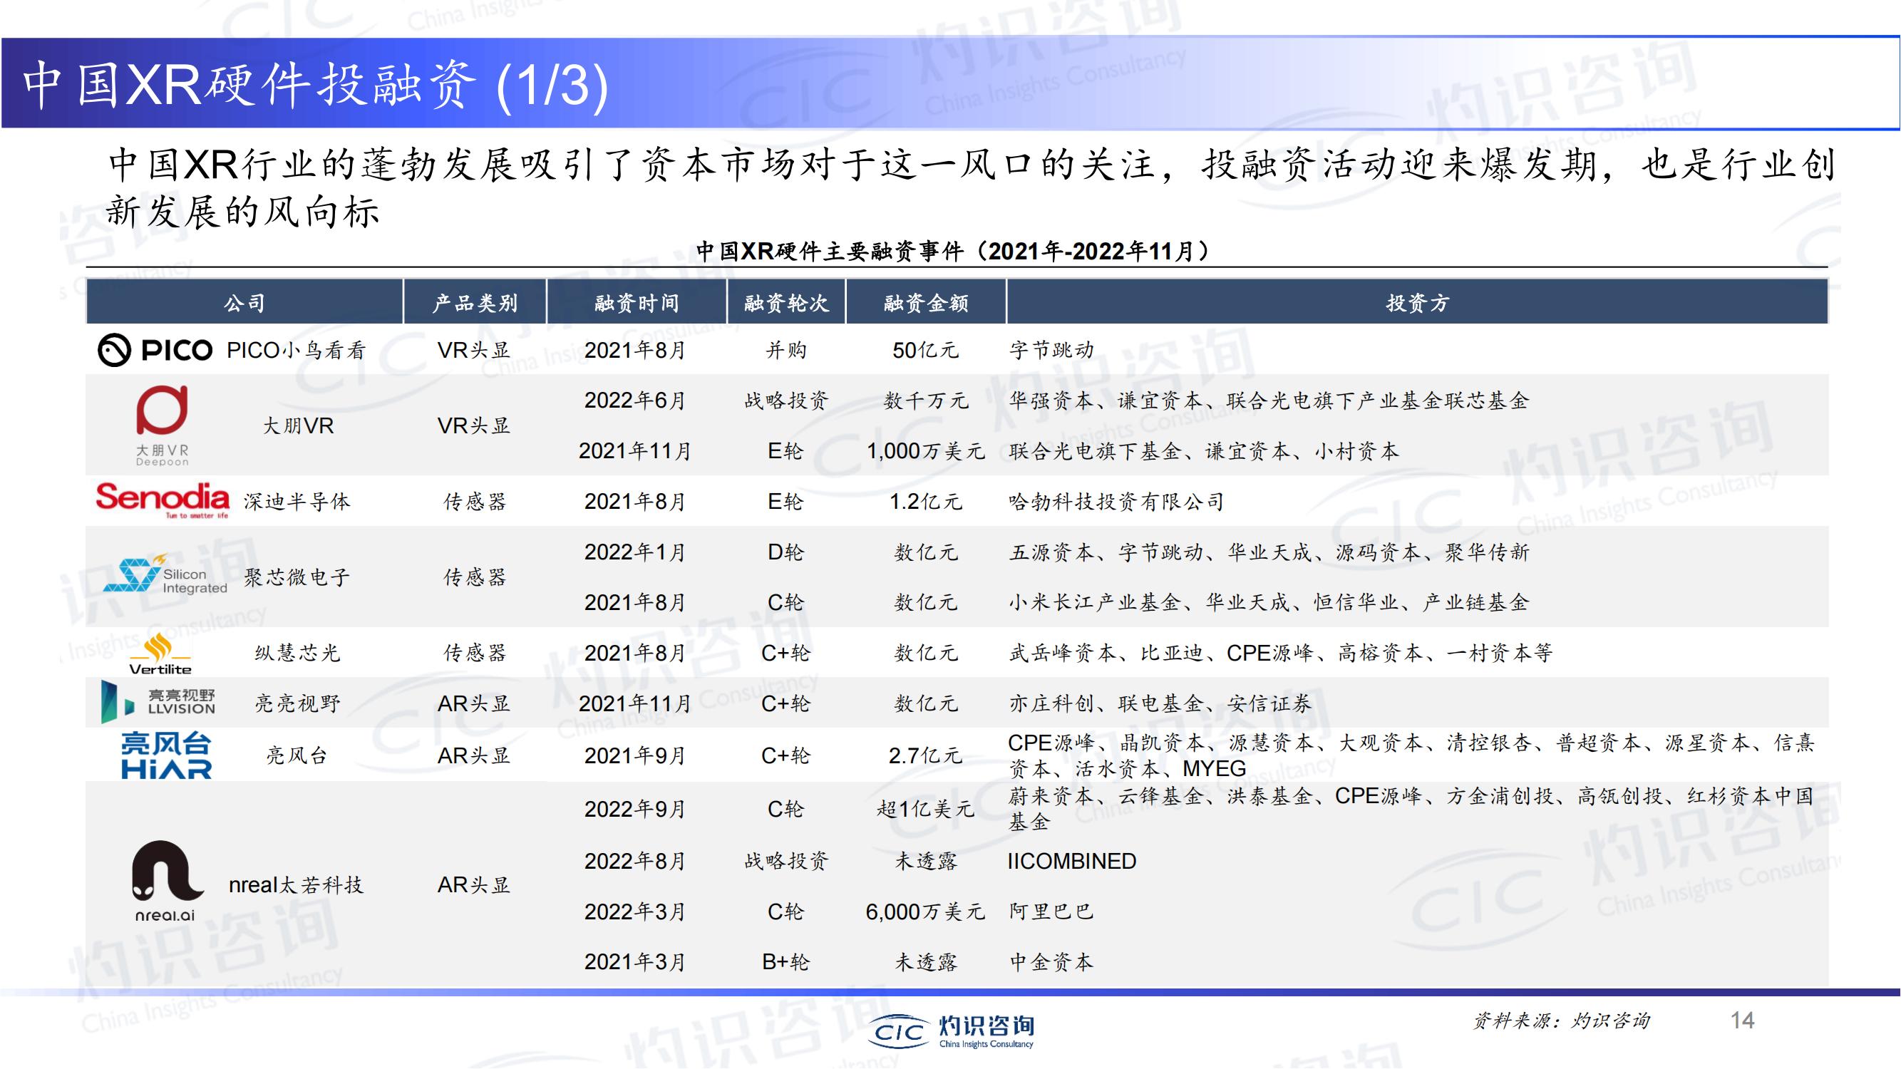Click the PICO logo
Screen dimensions: 1901x1069
[155, 351]
